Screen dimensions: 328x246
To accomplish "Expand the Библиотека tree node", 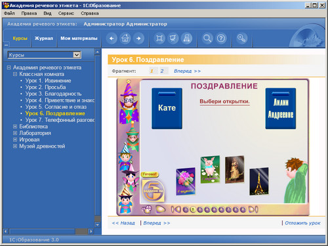I will [15, 127].
